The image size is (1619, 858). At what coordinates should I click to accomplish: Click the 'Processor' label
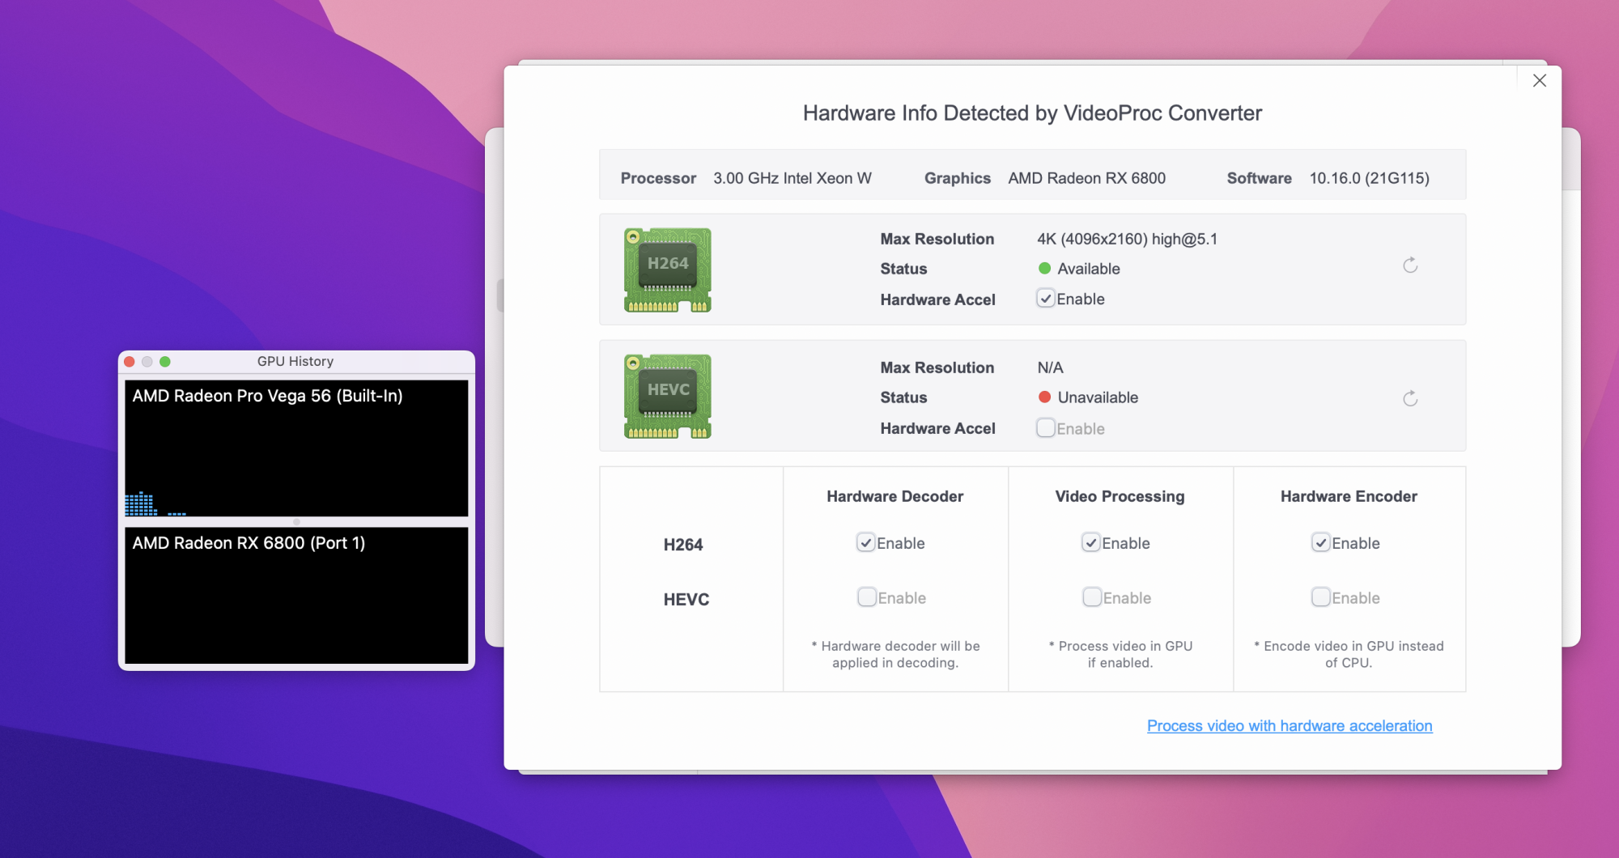tap(658, 178)
